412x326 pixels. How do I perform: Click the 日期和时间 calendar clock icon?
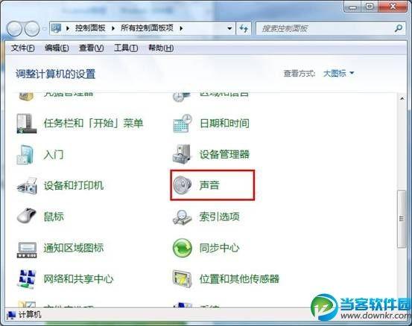tap(183, 124)
